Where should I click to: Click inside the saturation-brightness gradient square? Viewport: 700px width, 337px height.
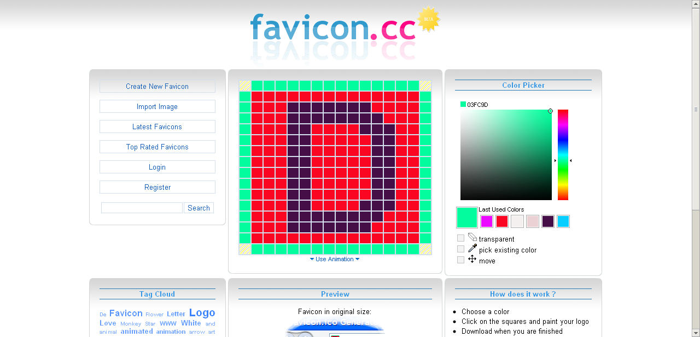(x=506, y=155)
